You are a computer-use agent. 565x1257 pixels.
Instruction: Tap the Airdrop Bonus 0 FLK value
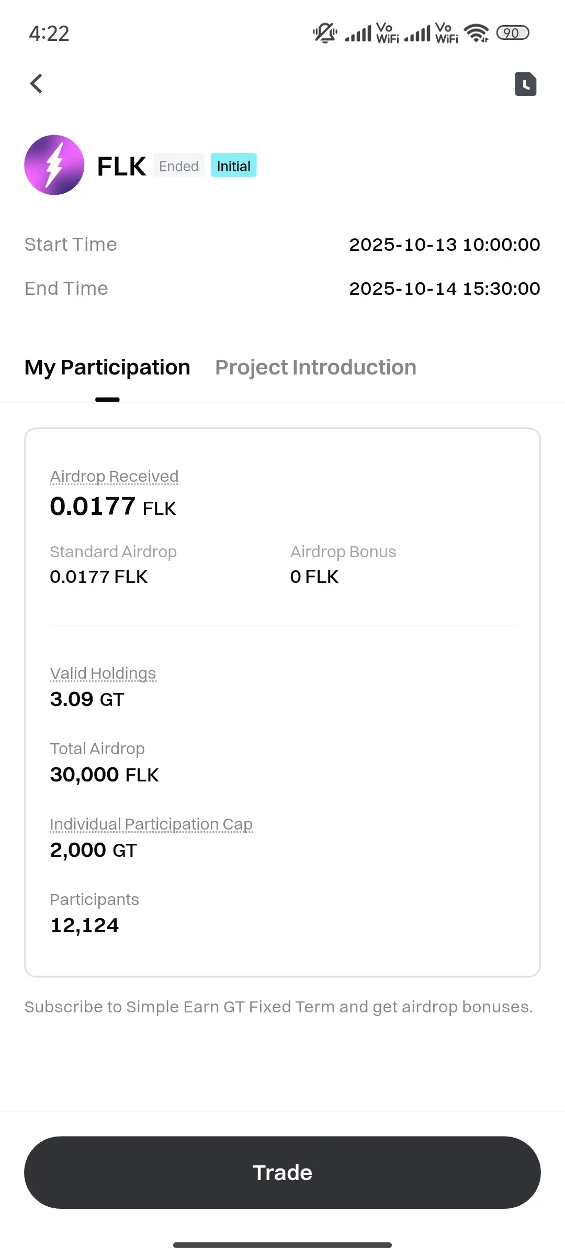point(314,577)
